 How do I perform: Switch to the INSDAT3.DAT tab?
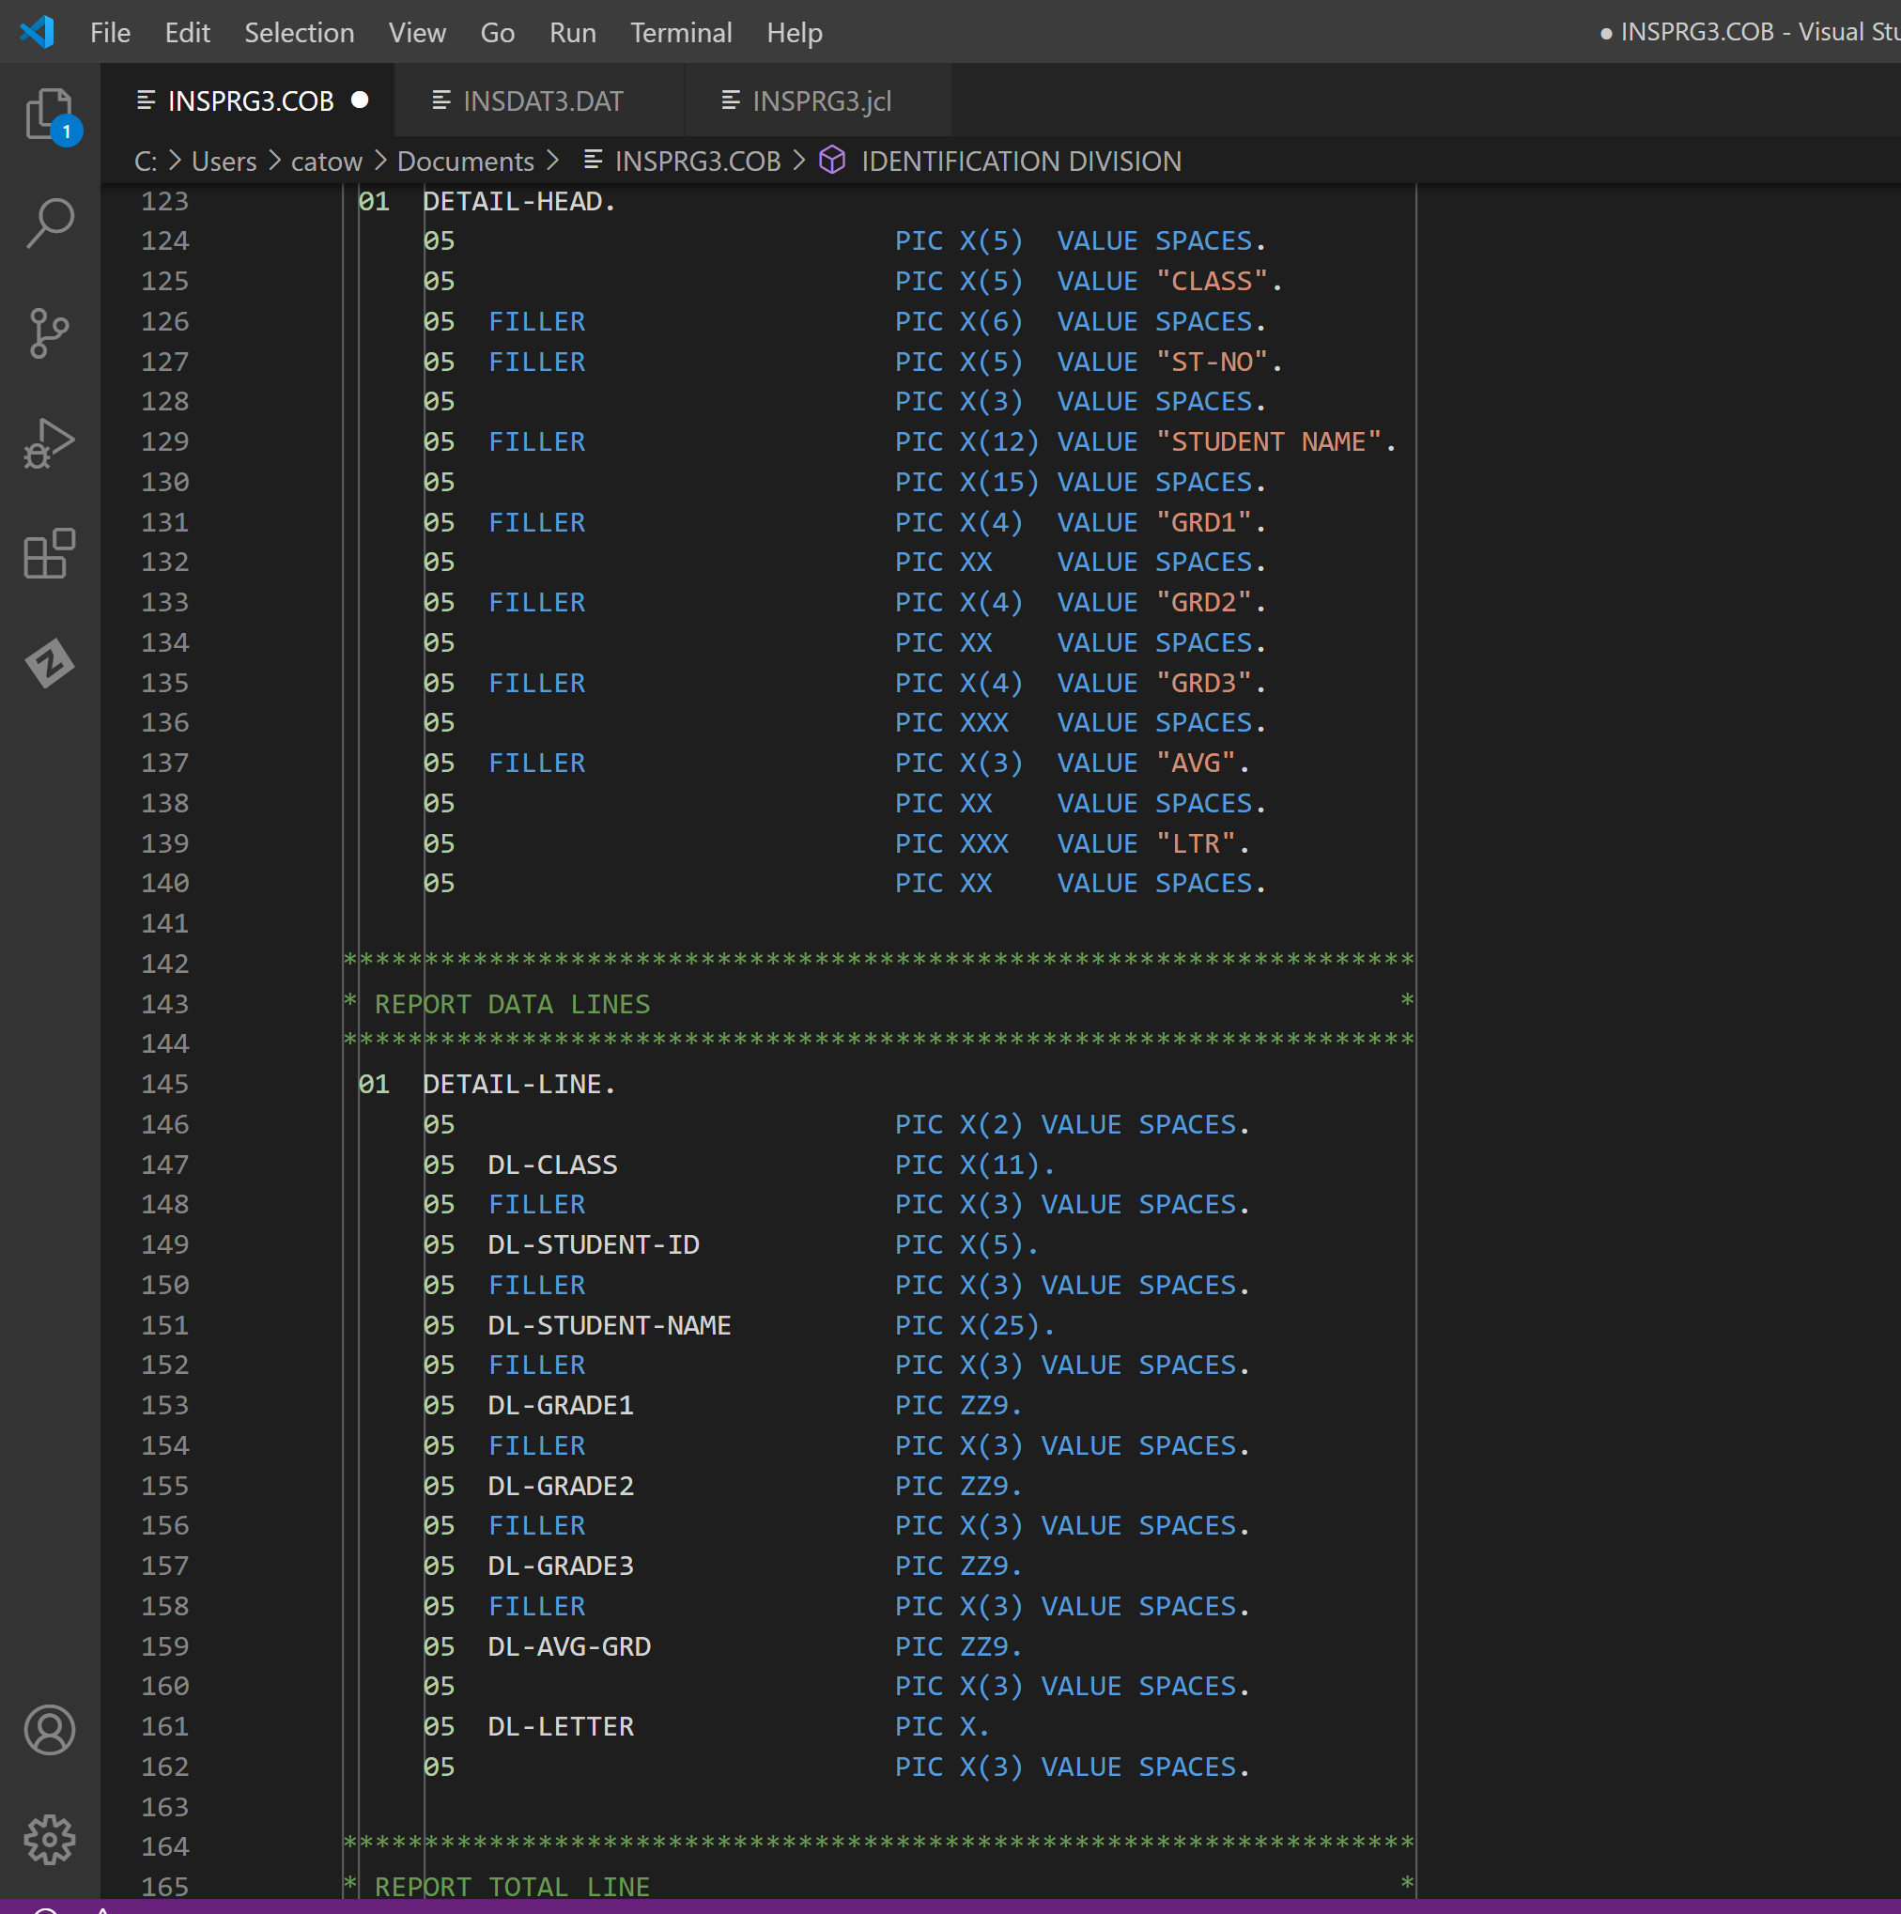[x=543, y=100]
